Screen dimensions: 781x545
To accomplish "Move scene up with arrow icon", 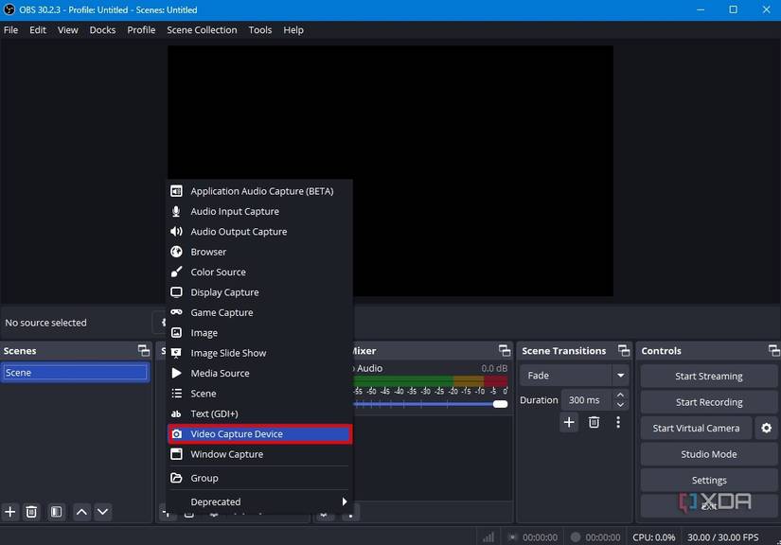I will tap(81, 512).
